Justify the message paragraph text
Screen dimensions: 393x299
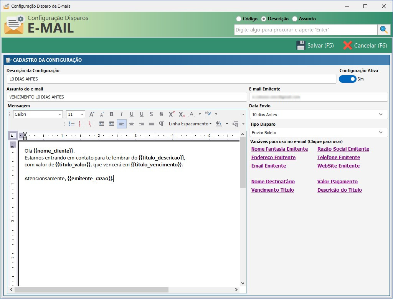click(x=152, y=124)
